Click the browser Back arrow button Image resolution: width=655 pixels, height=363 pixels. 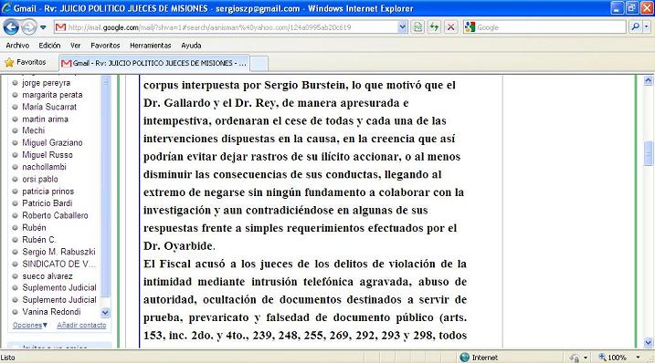11,27
